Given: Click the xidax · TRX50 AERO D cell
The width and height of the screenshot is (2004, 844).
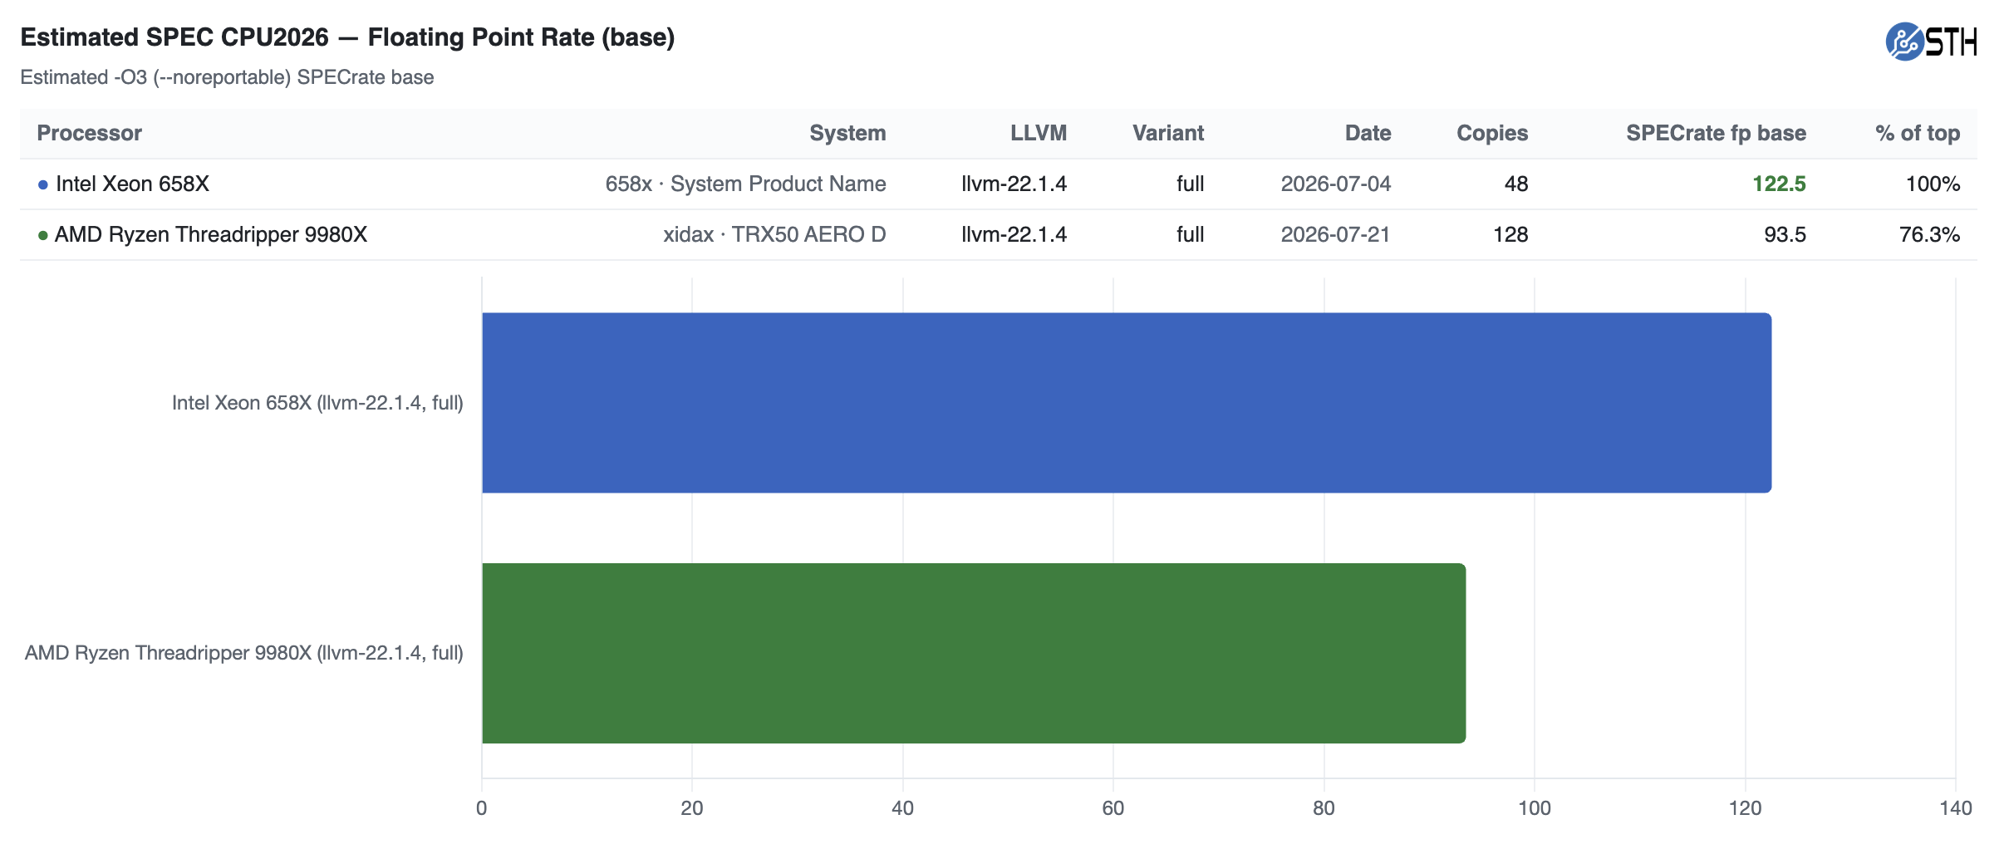Looking at the screenshot, I should coord(774,234).
